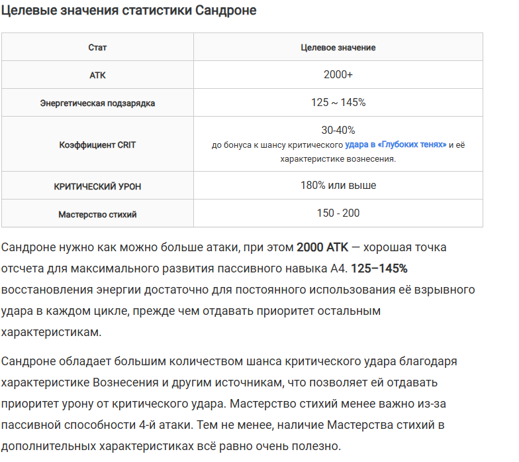Select Энергетическая подзарядка row label
This screenshot has width=519, height=462.
click(97, 103)
